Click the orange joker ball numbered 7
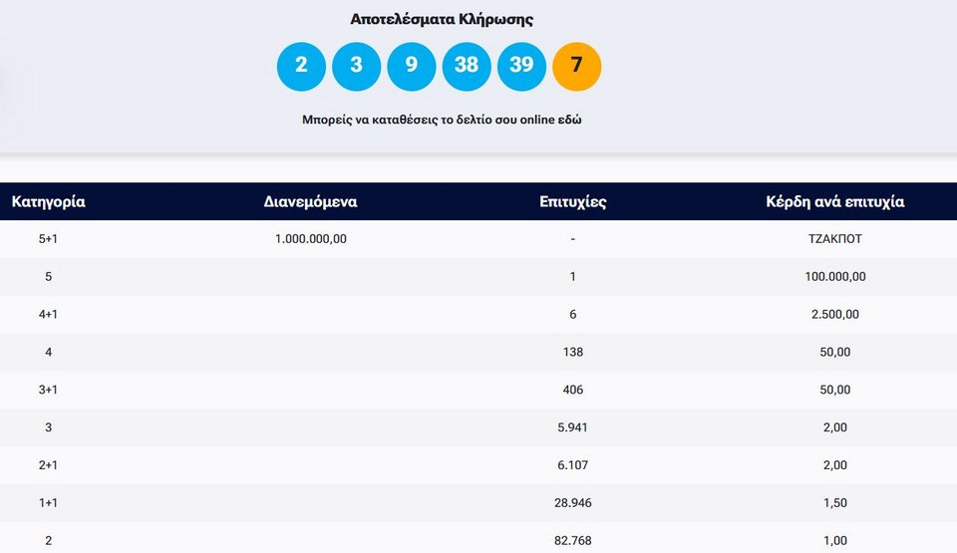957x553 pixels. pyautogui.click(x=576, y=66)
